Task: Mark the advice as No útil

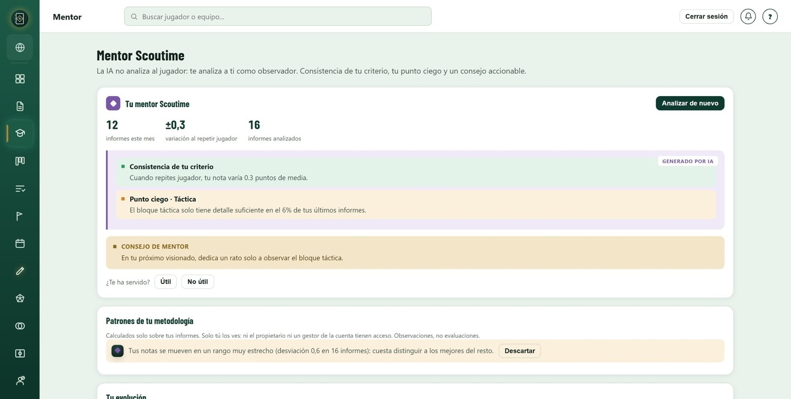Action: [x=198, y=282]
